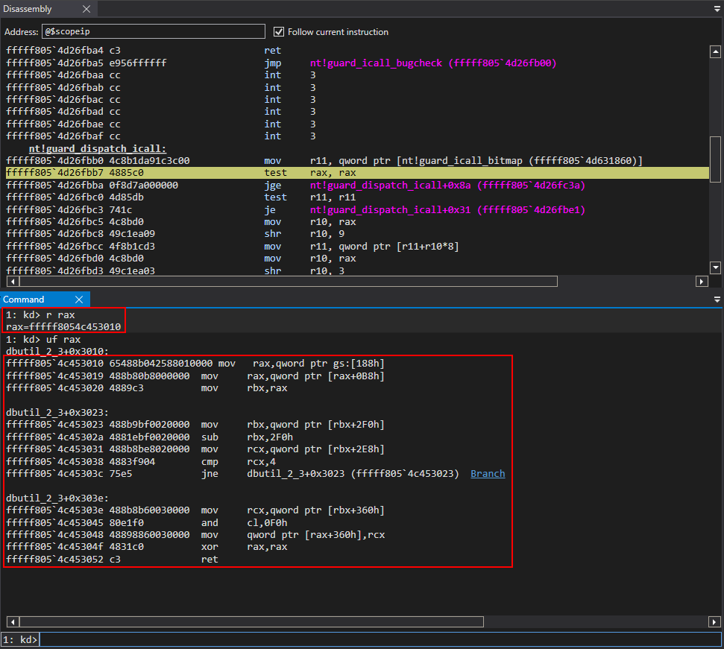
Task: Close the Command tab
Action: click(x=78, y=299)
